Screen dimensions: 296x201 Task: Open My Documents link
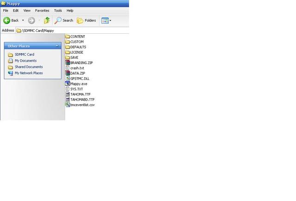[x=26, y=61]
